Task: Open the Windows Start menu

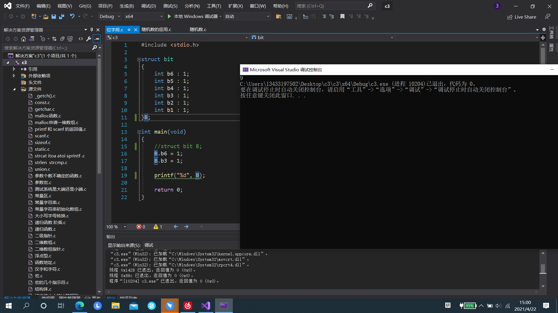Action: pyautogui.click(x=9, y=306)
